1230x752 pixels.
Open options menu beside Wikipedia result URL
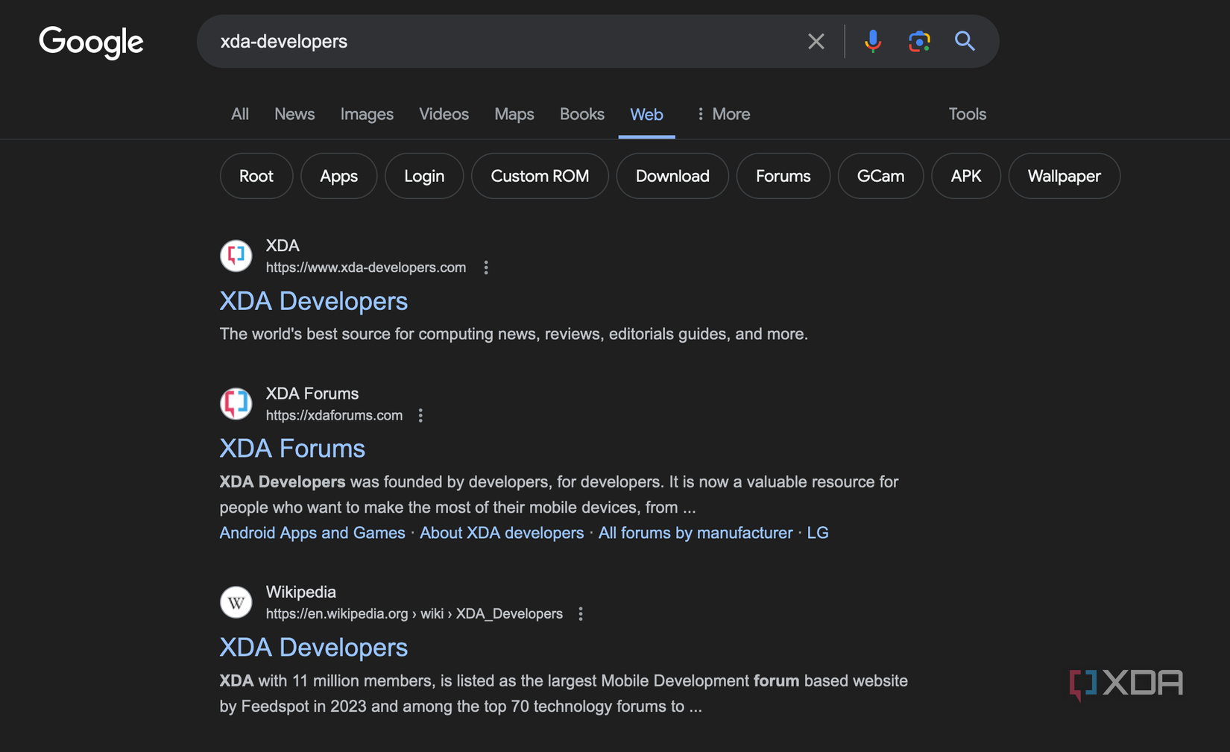581,614
